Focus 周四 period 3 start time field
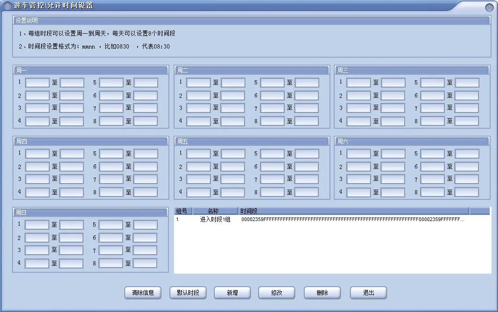This screenshot has height=312, width=498. [37, 179]
